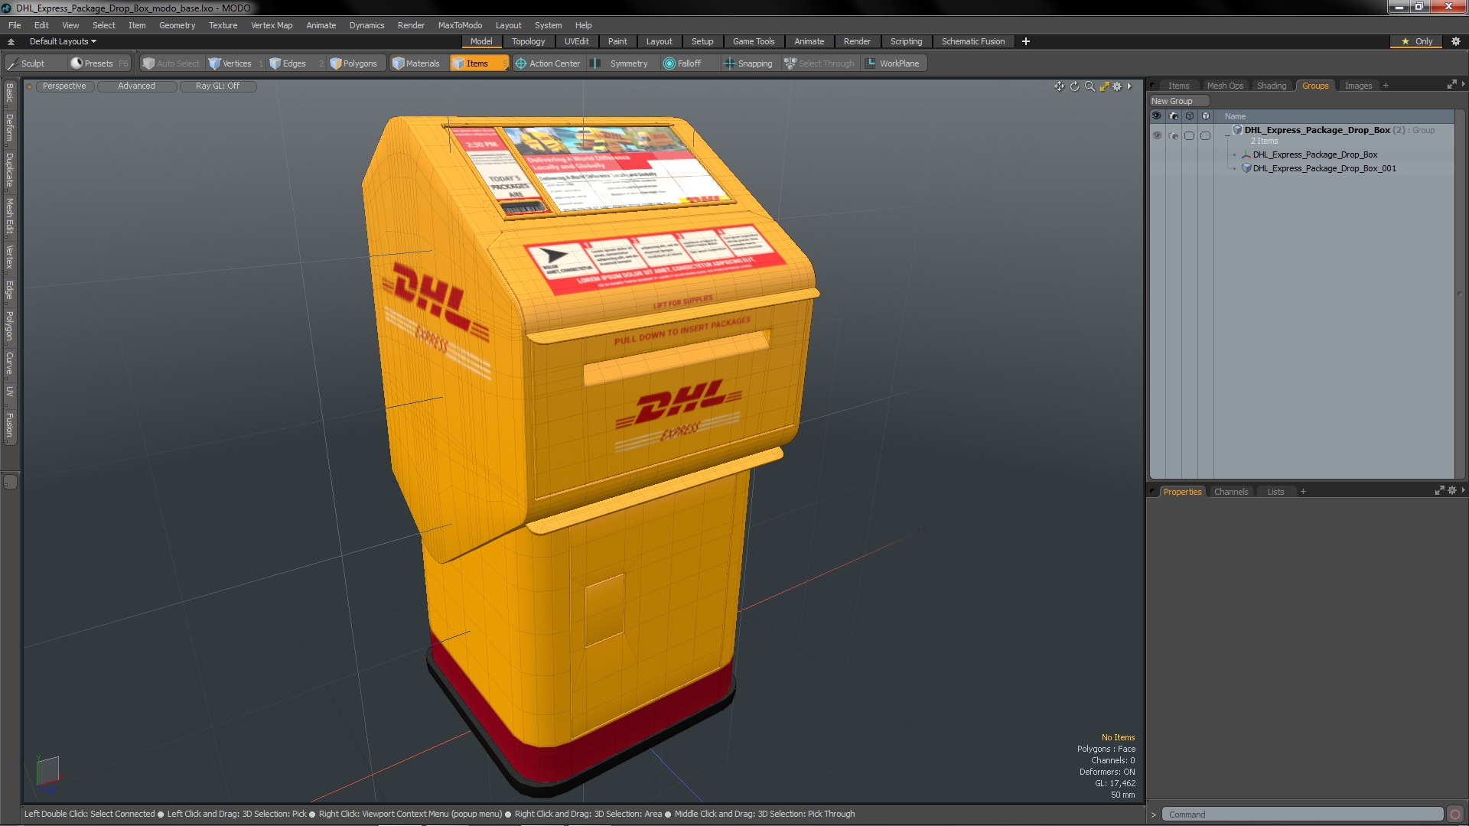The height and width of the screenshot is (826, 1469).
Task: Open the Texture menu
Action: [x=223, y=25]
